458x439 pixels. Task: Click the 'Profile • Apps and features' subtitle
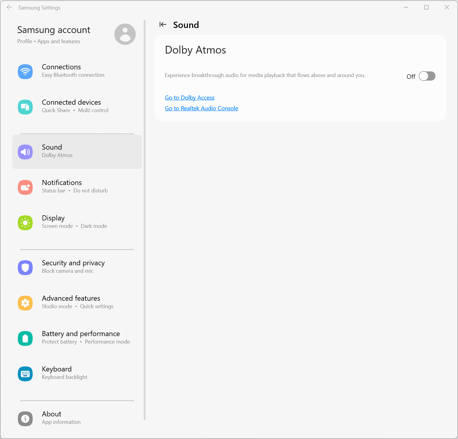pos(49,41)
